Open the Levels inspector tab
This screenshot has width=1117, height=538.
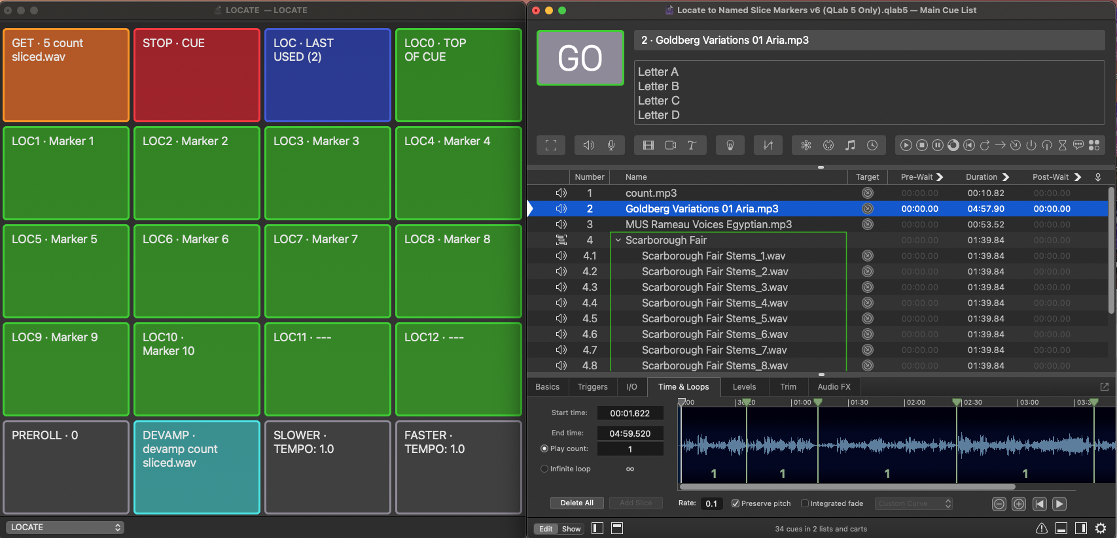click(744, 387)
